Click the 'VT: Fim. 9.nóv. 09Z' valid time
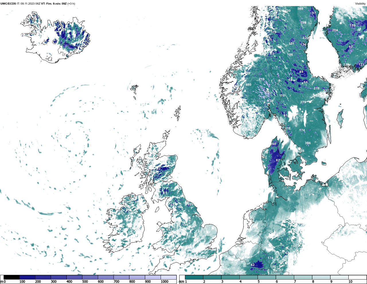The width and height of the screenshot is (367, 284). coord(54,4)
